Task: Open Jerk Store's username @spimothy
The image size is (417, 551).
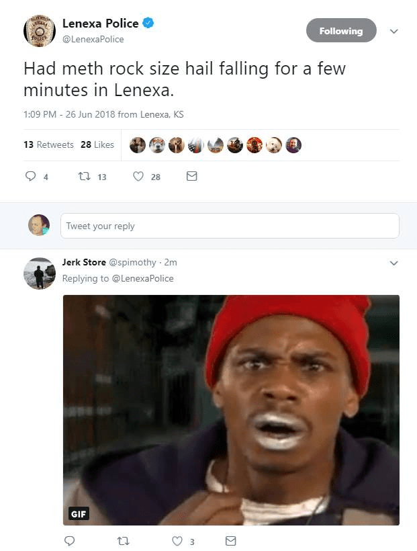Action: click(111, 262)
